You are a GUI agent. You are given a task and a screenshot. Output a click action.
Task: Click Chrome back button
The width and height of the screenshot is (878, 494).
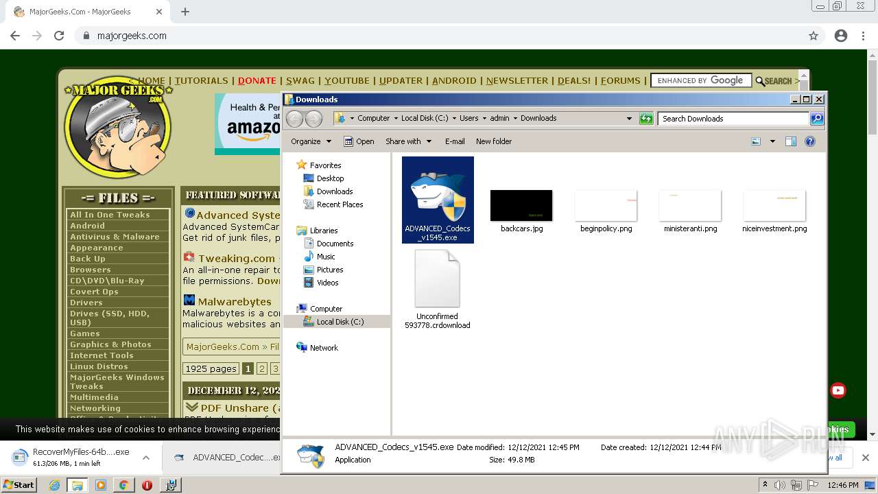(x=15, y=36)
